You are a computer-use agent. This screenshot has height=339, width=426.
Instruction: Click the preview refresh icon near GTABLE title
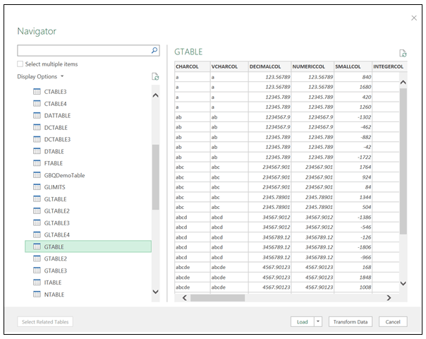click(x=403, y=53)
